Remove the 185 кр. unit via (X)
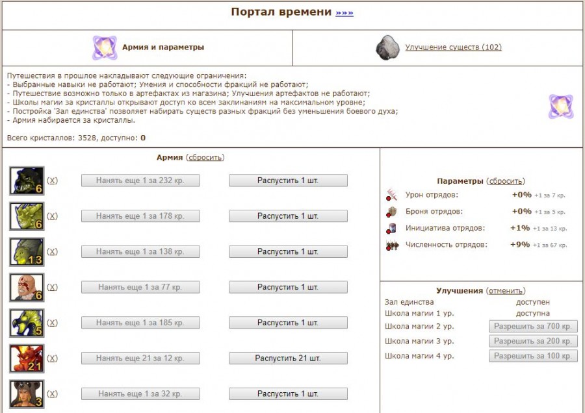Viewport: 585px width, 413px height. (x=52, y=323)
